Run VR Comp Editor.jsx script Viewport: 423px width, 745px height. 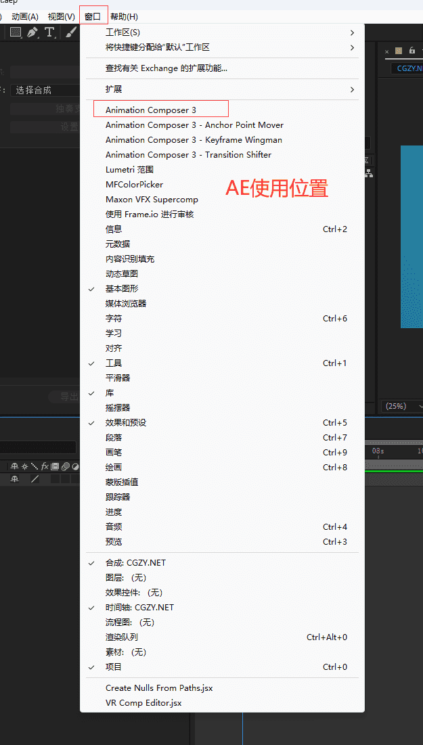[222, 703]
